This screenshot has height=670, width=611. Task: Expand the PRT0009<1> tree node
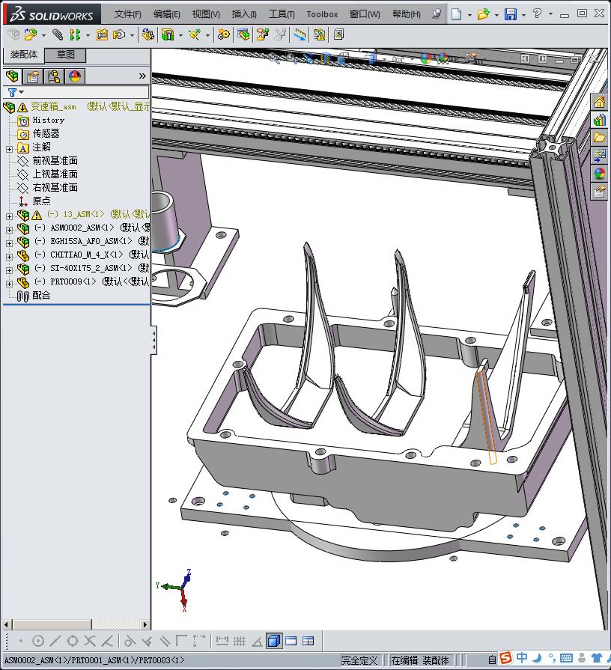point(9,284)
